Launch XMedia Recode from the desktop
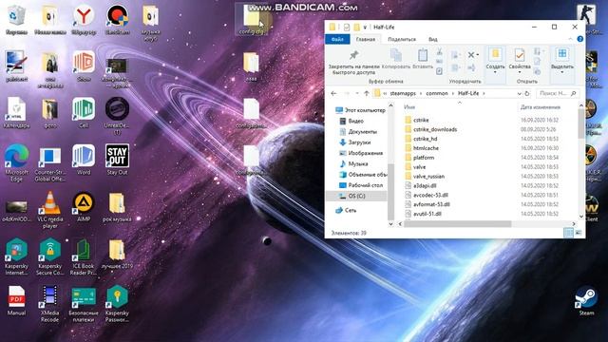The width and height of the screenshot is (608, 342). [x=50, y=304]
